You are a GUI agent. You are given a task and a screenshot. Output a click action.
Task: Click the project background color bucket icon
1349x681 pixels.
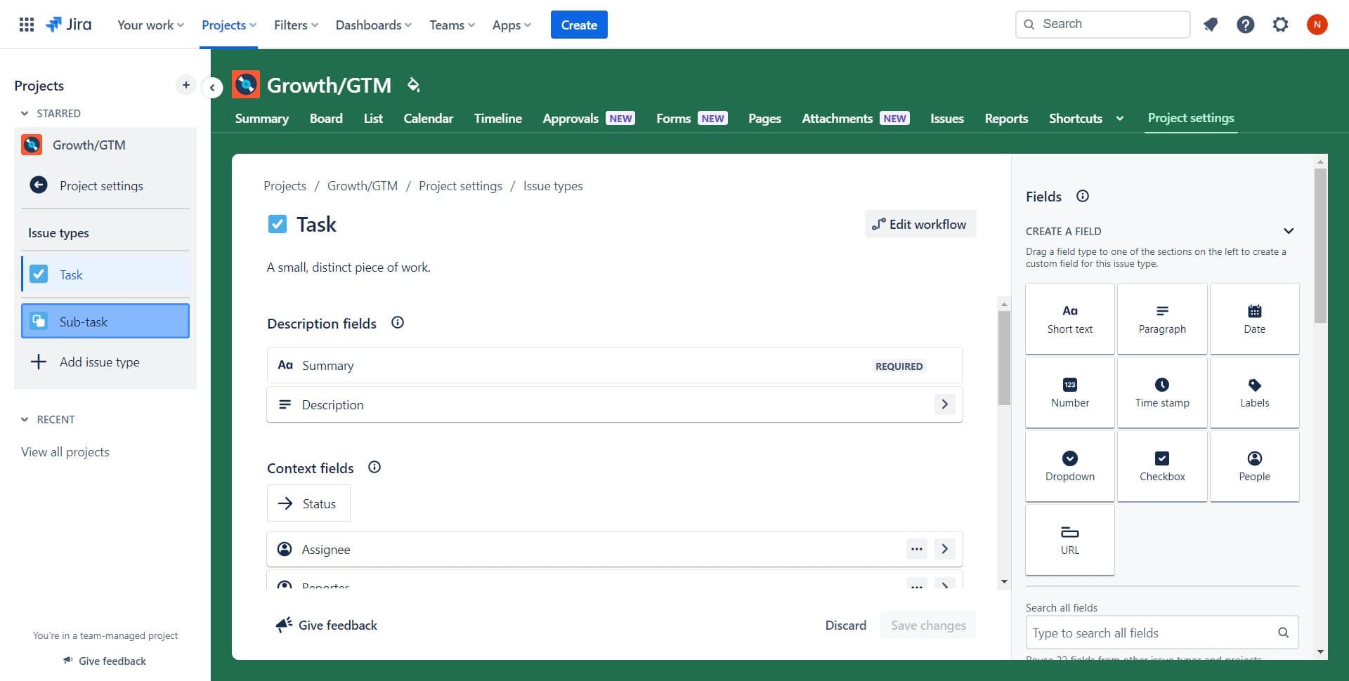(413, 85)
